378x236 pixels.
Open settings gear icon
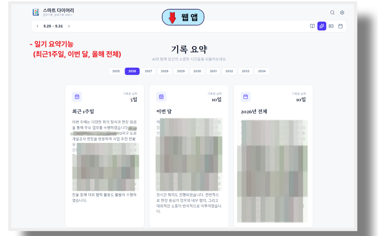tap(342, 12)
